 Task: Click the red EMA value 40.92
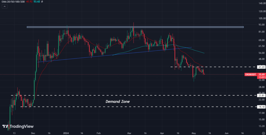[29, 2]
